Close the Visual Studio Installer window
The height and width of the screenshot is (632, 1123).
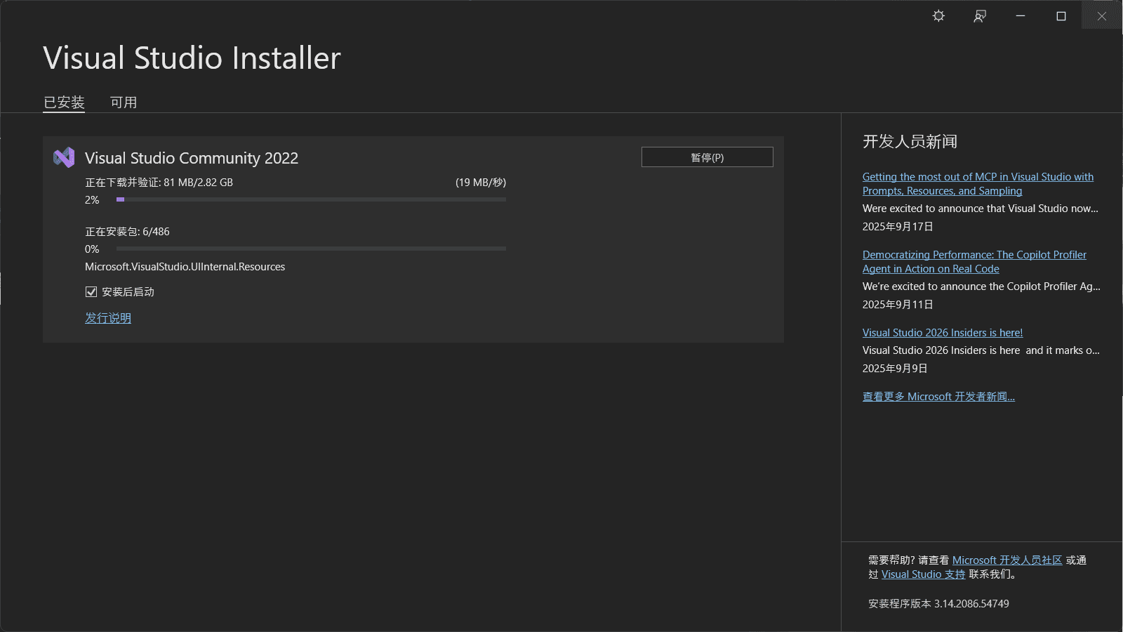click(1102, 16)
